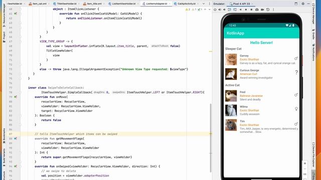Open emulator panel settings gear
This screenshot has height=180, width=321.
pos(303,3)
